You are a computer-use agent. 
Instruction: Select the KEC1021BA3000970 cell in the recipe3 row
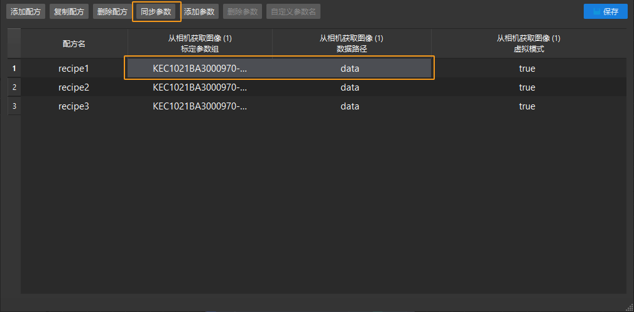pyautogui.click(x=200, y=106)
